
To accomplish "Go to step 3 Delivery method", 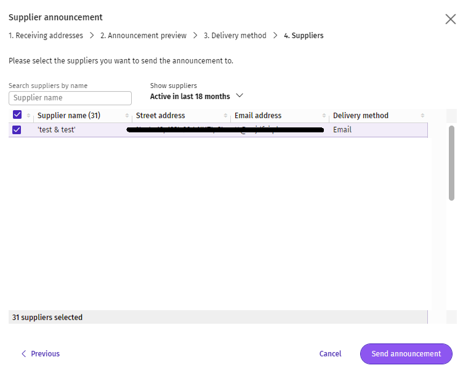I will click(235, 36).
